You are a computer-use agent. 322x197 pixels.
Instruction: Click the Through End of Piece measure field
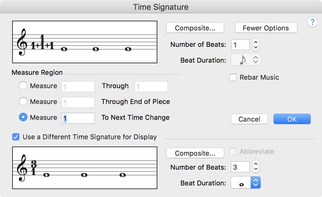pos(78,102)
